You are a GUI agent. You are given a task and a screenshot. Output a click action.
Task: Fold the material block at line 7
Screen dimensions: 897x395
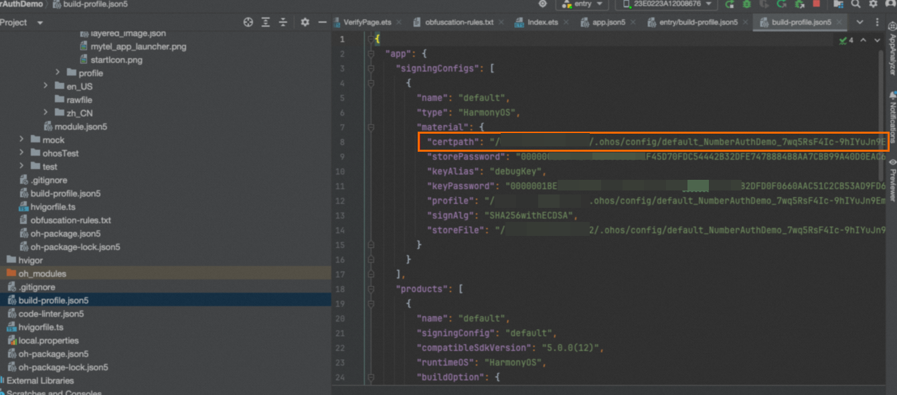point(370,127)
